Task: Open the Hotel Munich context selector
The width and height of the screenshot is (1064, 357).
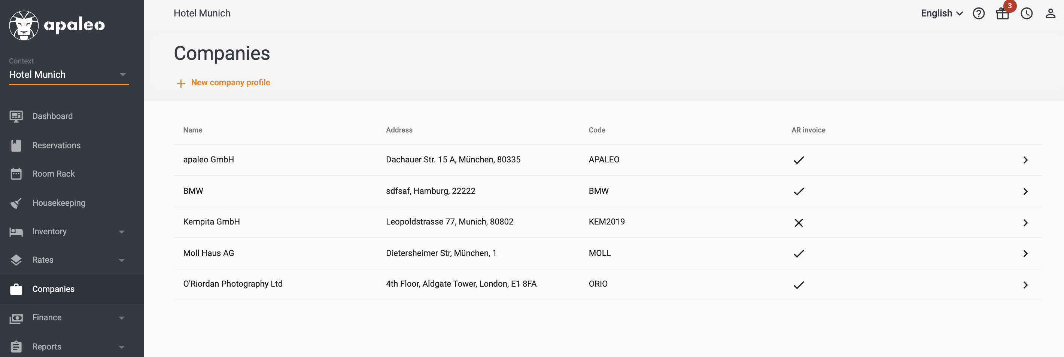Action: click(x=69, y=75)
